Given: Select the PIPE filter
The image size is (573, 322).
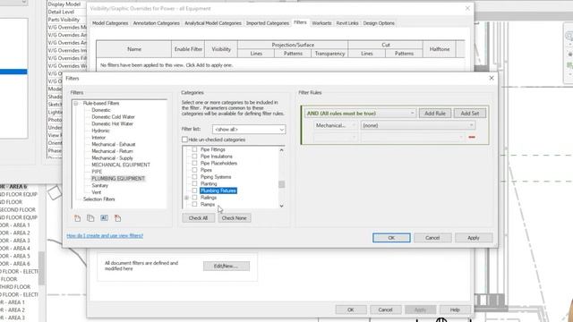Looking at the screenshot, I should tap(97, 172).
